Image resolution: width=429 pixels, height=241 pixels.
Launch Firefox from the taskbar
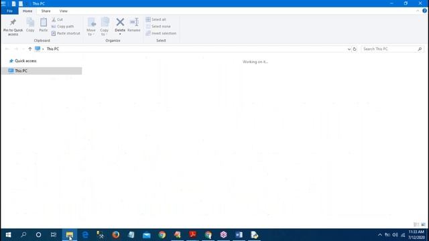(x=116, y=235)
